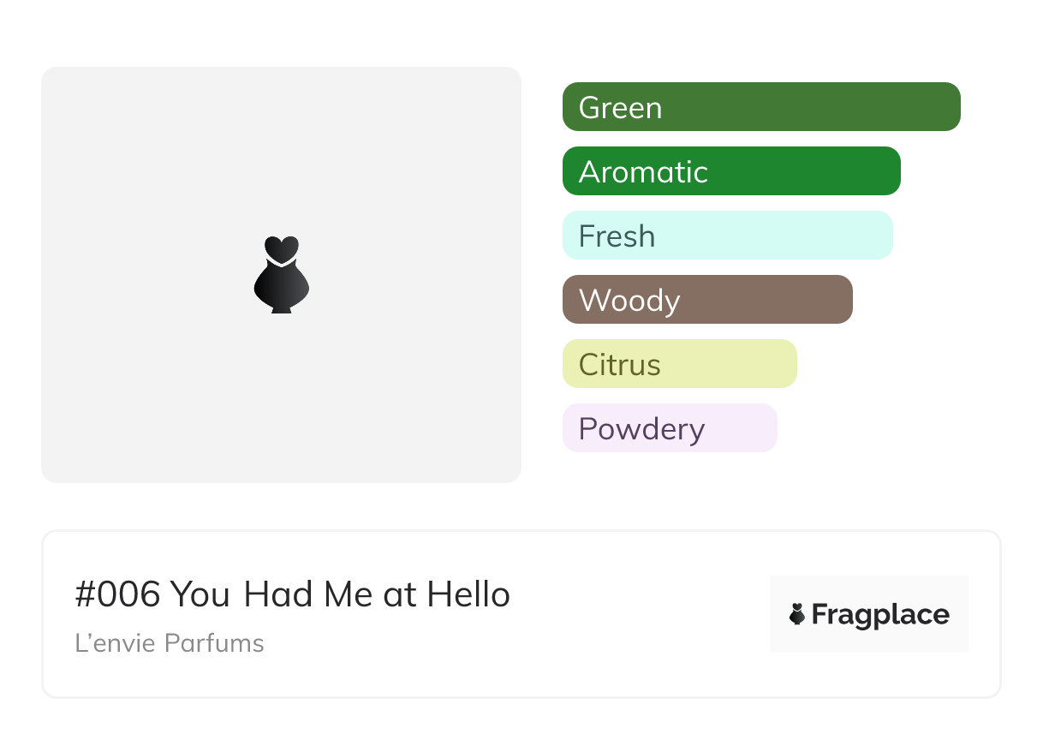The height and width of the screenshot is (740, 1043).
Task: Open the '#006 You Had Me at Hello' title
Action: tap(293, 594)
